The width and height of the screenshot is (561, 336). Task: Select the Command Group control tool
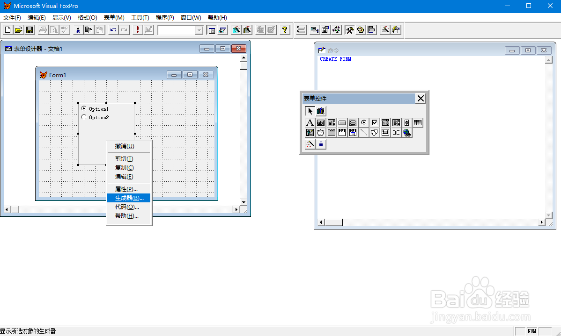click(x=353, y=123)
